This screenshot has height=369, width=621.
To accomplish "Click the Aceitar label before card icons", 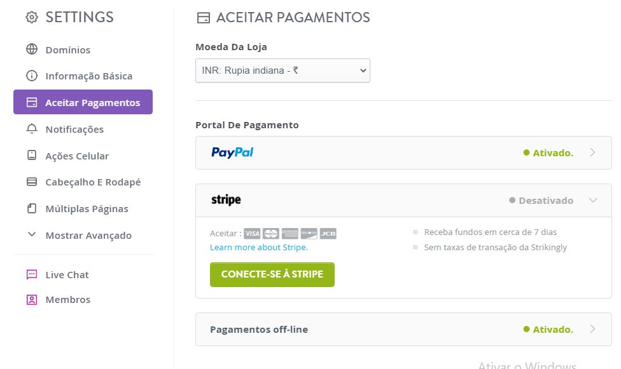I will [x=226, y=233].
